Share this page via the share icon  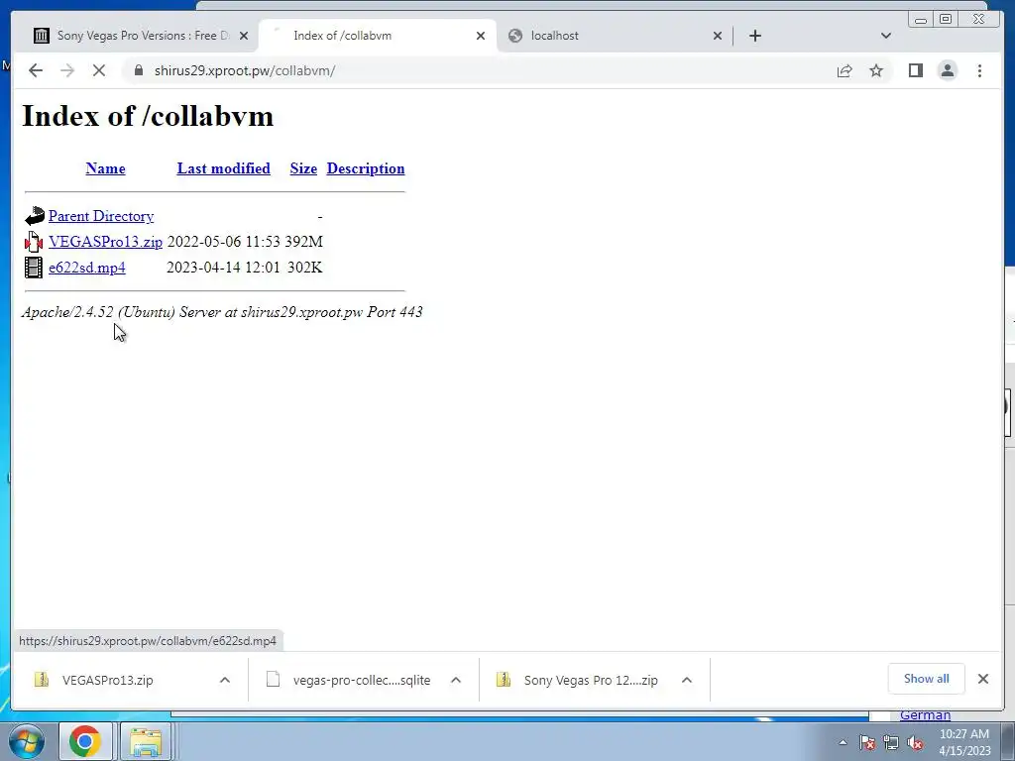(x=845, y=70)
